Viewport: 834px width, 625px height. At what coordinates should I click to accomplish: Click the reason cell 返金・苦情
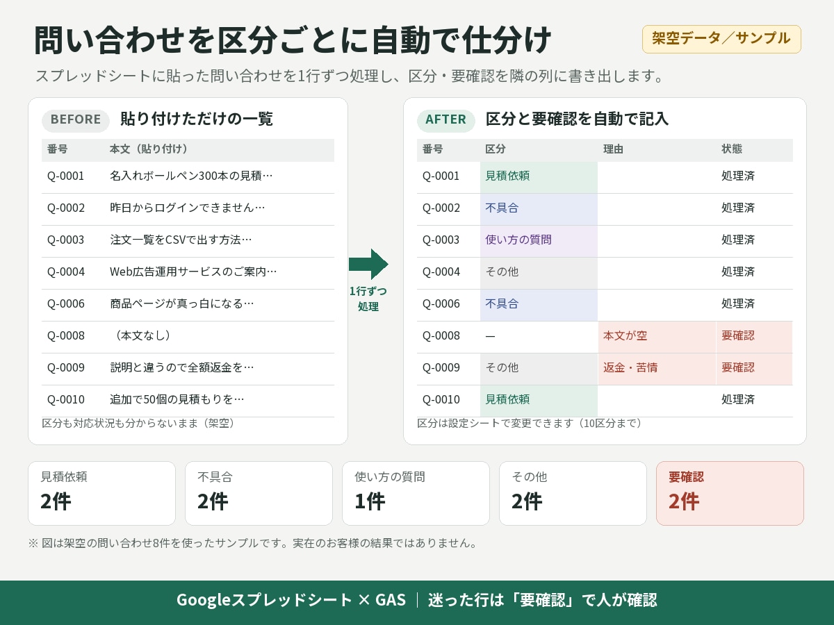(657, 369)
